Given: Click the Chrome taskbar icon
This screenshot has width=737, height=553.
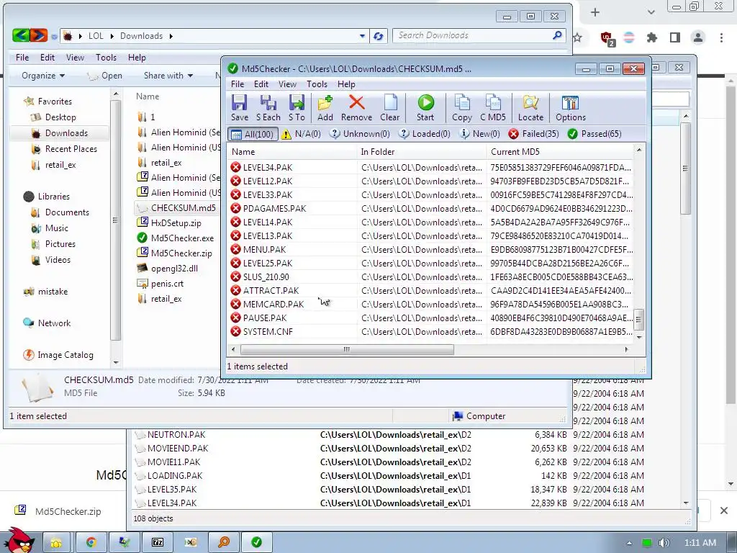Looking at the screenshot, I should click(91, 542).
